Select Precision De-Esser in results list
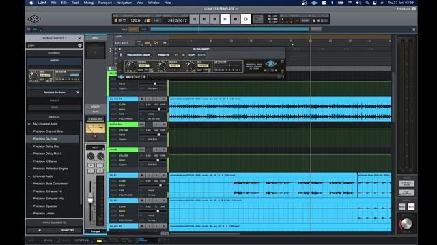 point(46,139)
